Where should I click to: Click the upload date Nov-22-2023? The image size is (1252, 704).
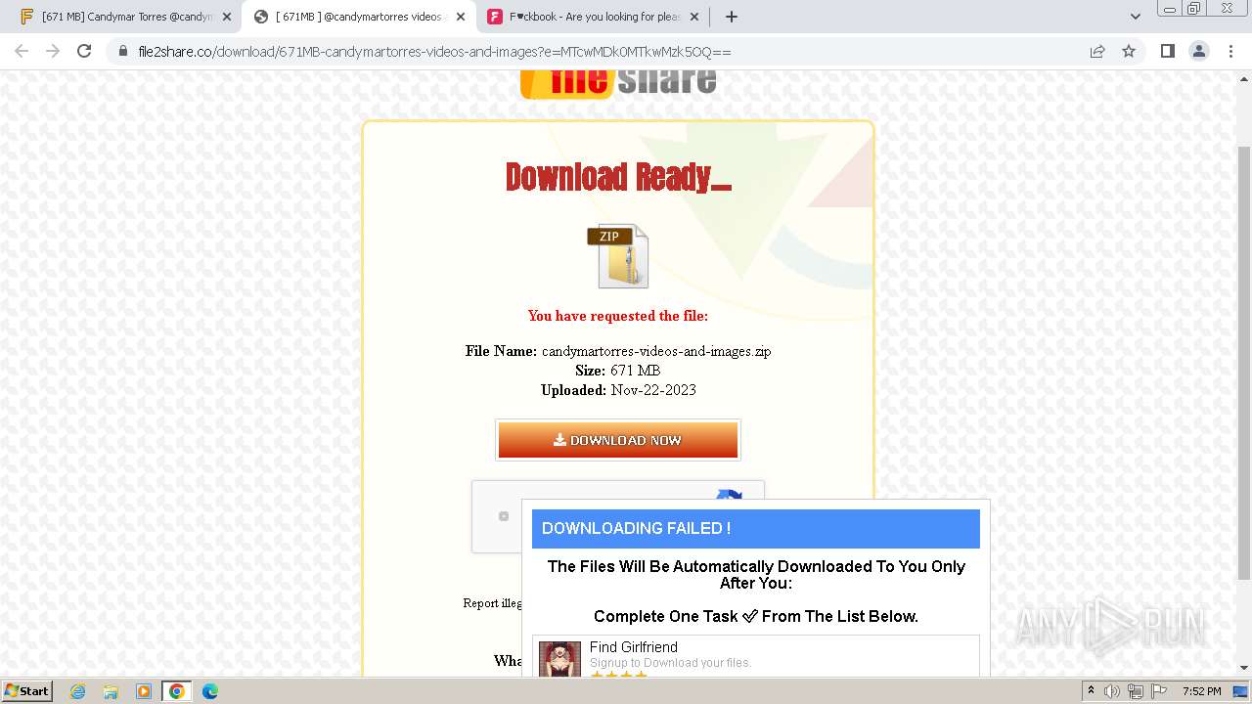[x=653, y=390]
